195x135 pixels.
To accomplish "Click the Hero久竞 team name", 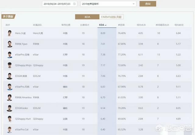I will coord(38,33).
